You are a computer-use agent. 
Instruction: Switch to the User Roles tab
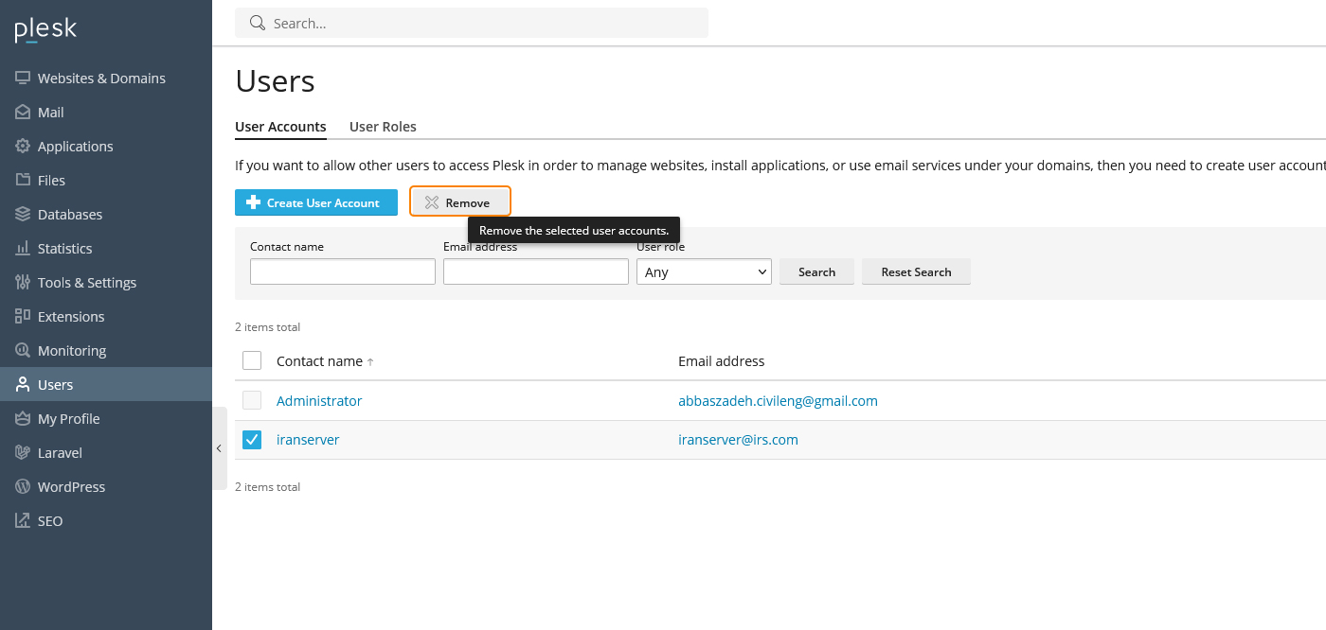[383, 127]
